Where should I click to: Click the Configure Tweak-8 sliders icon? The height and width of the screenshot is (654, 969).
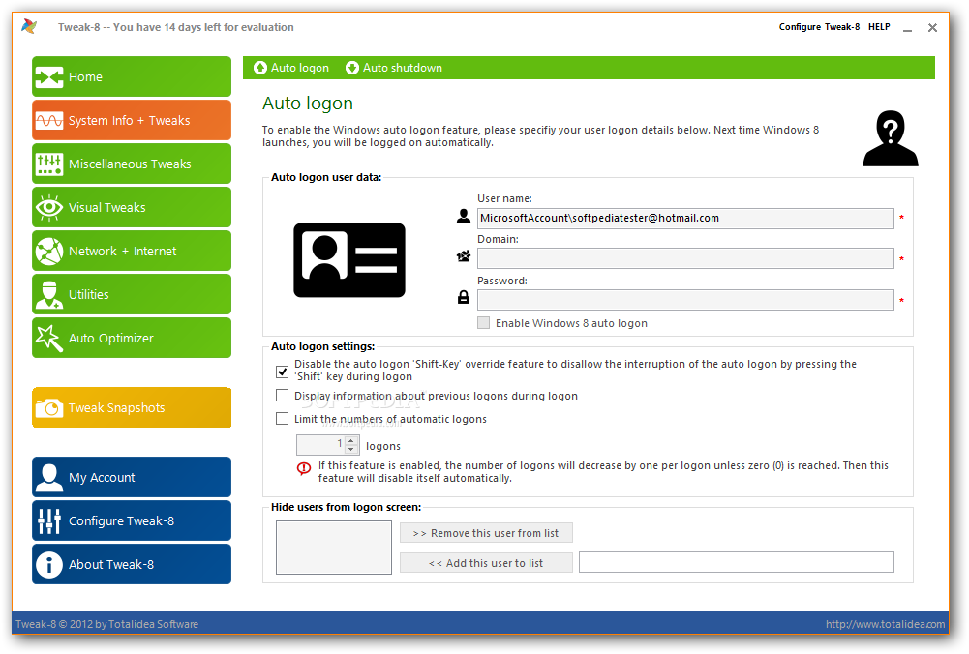pyautogui.click(x=48, y=521)
